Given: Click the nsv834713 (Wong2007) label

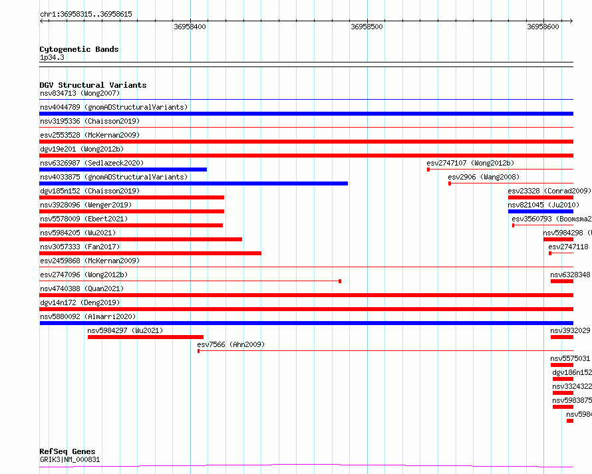Looking at the screenshot, I should pos(80,93).
